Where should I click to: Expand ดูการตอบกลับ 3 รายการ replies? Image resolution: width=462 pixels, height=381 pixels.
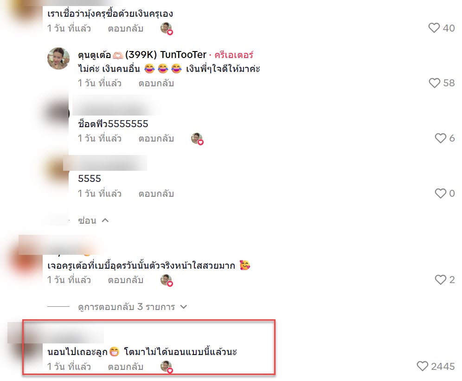click(x=132, y=307)
